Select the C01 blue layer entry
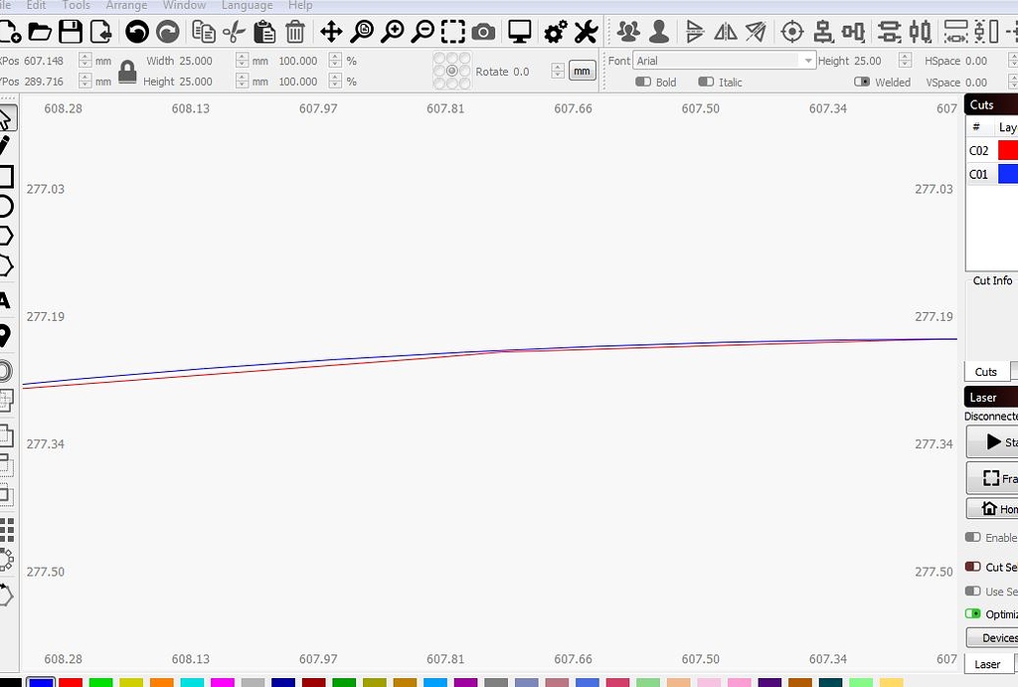Image resolution: width=1018 pixels, height=687 pixels. coord(989,174)
